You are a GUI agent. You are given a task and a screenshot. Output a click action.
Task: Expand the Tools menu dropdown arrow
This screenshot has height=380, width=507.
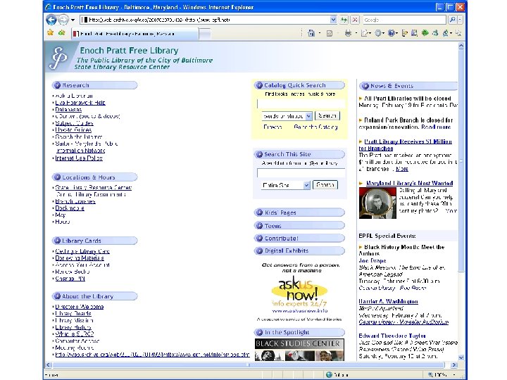click(x=384, y=33)
